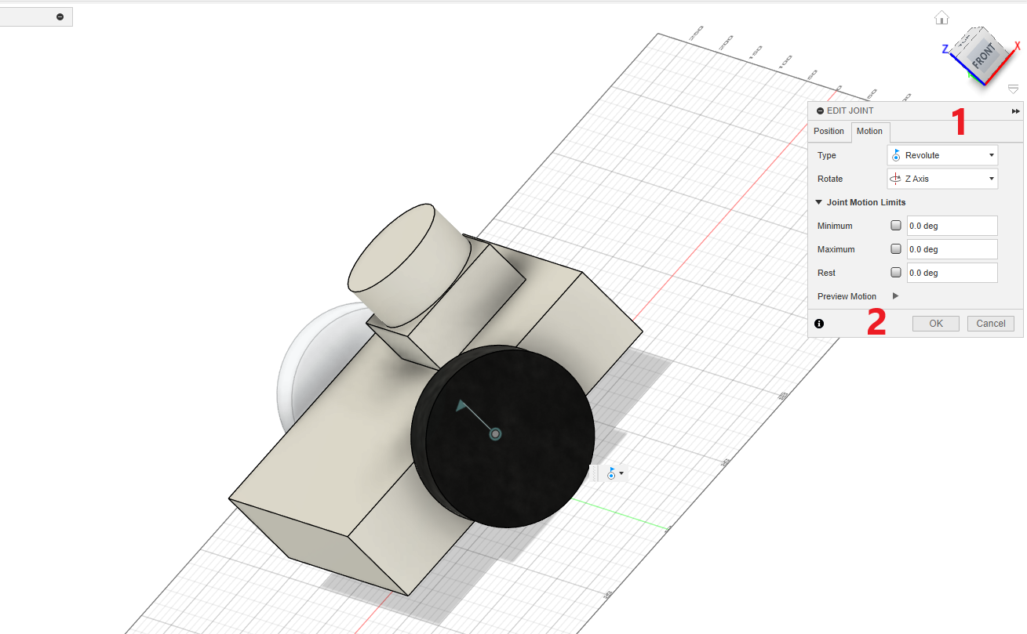Click the FRONT face of the ViewCube
The height and width of the screenshot is (634, 1027).
[983, 57]
